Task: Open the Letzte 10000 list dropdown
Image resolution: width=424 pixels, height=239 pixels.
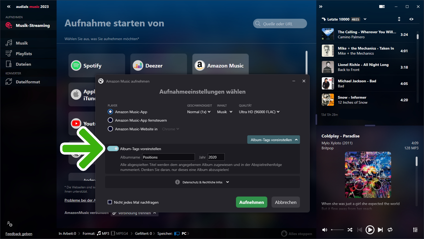Action: point(365,19)
